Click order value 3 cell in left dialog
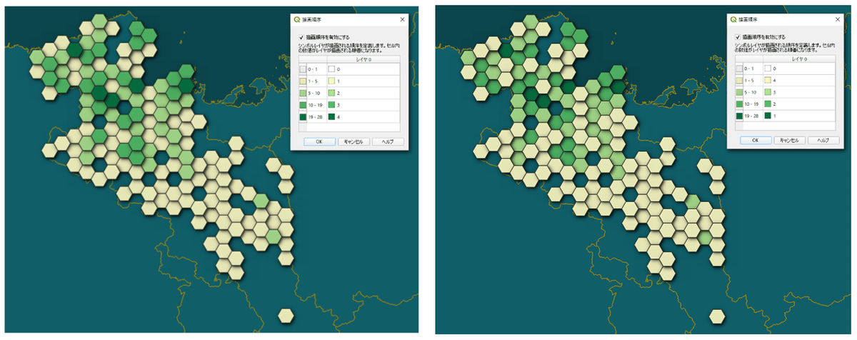Image resolution: width=857 pixels, height=340 pixels. click(x=364, y=105)
